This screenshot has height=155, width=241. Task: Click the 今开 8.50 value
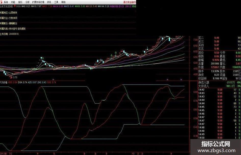pyautogui.click(x=238, y=53)
